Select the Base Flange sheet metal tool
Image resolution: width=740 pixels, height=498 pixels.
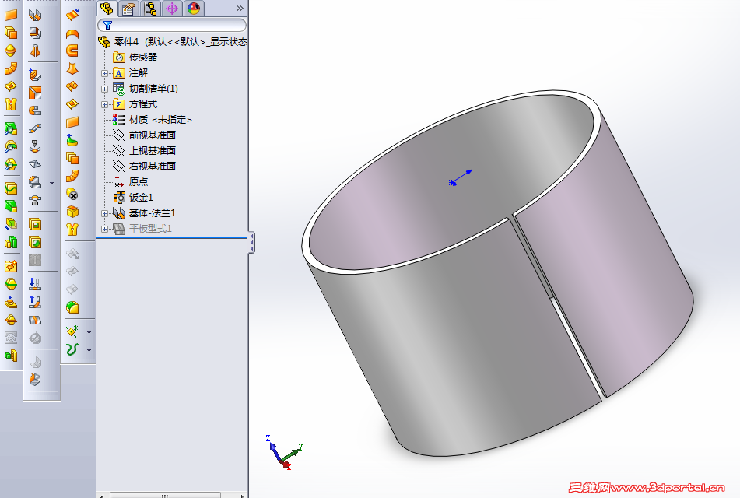(35, 15)
